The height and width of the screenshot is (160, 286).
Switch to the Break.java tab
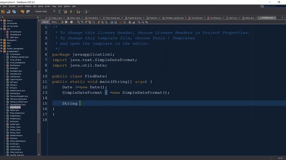point(153,18)
